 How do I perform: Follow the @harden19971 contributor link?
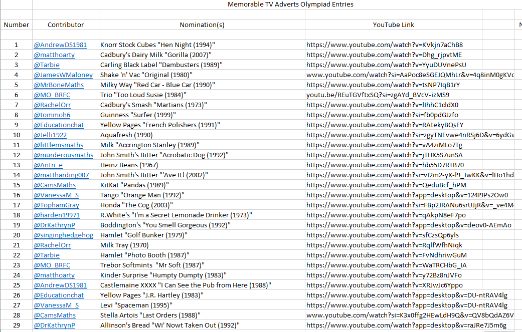(57, 215)
